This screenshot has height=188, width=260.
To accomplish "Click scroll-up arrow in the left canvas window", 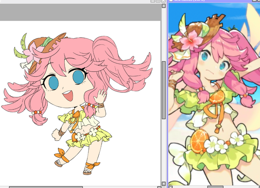I will [x=164, y=6].
